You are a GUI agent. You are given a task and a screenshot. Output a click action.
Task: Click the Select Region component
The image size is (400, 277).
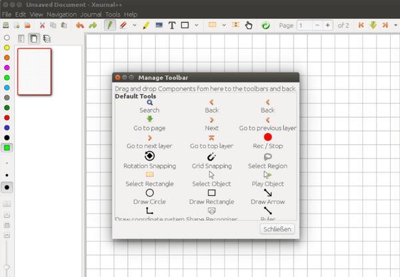[267, 160]
